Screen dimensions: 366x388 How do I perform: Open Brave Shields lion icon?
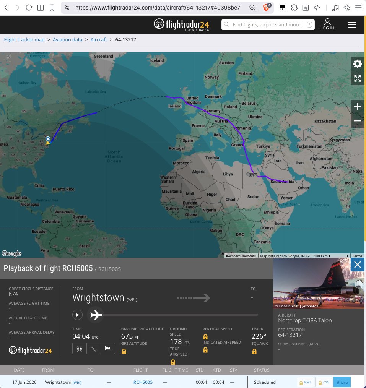267,7
